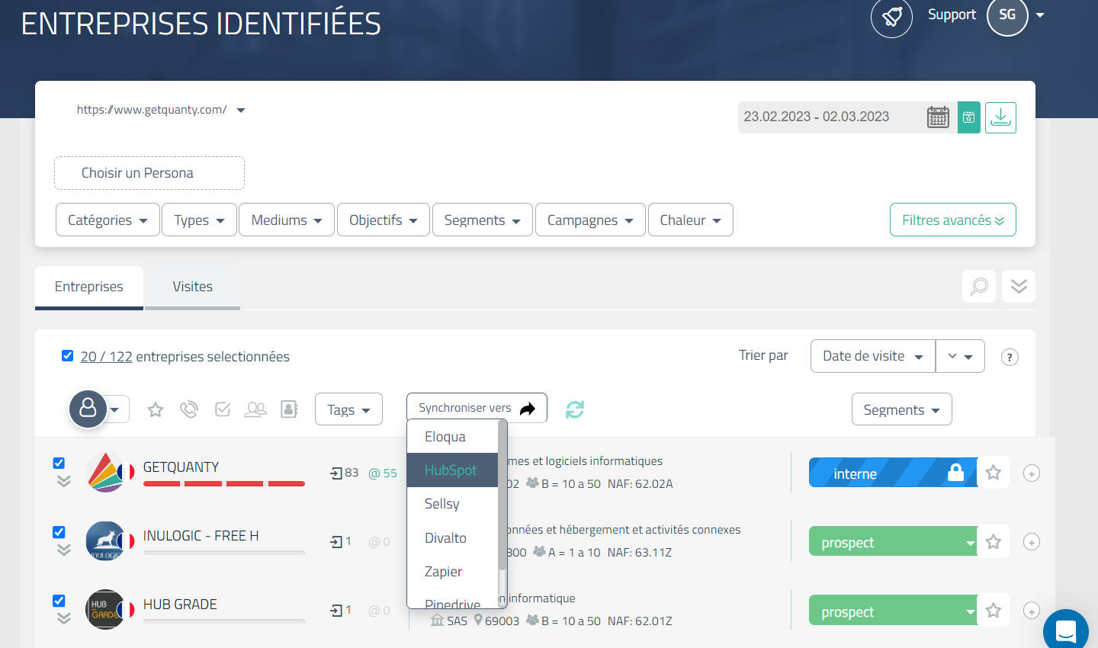Click the phone call toolbar icon
The width and height of the screenshot is (1098, 648).
coord(189,410)
